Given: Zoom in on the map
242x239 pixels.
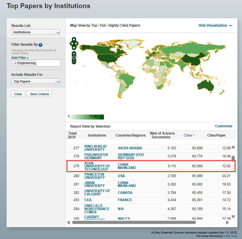Looking at the screenshot, I should [74, 54].
